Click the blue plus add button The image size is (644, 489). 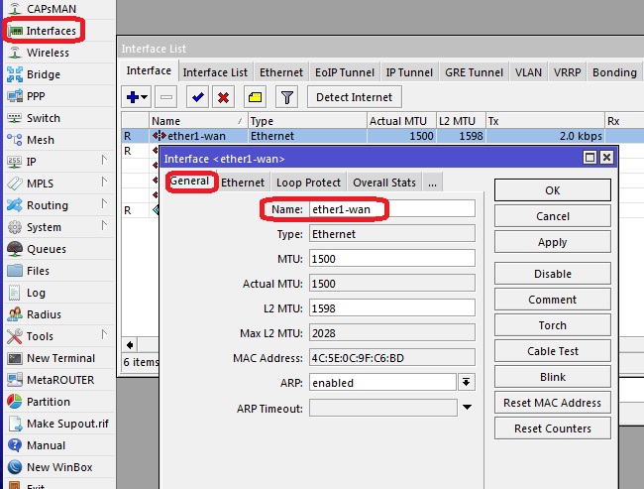click(x=137, y=97)
